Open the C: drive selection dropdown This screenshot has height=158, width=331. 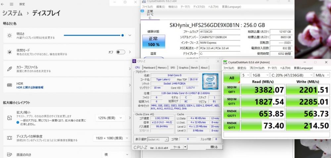(292, 75)
